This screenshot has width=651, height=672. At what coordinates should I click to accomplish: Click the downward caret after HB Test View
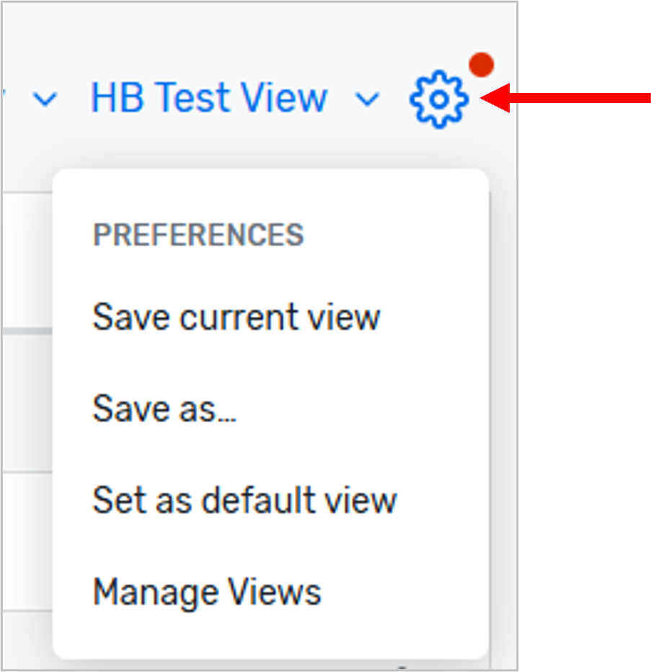point(368,101)
